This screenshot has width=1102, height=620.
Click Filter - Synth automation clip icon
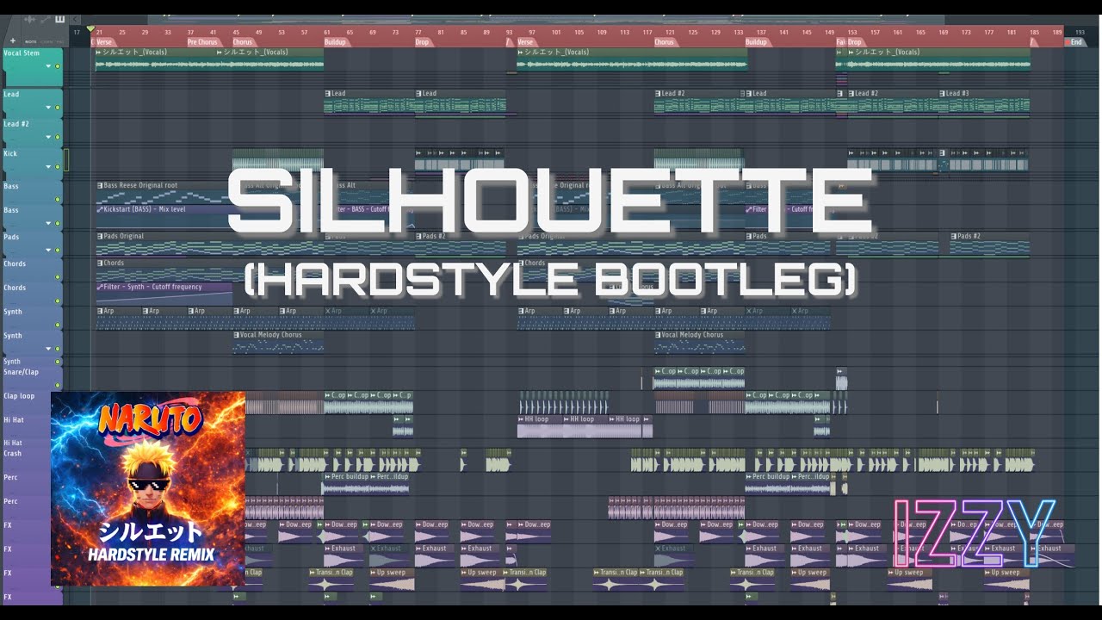[100, 287]
